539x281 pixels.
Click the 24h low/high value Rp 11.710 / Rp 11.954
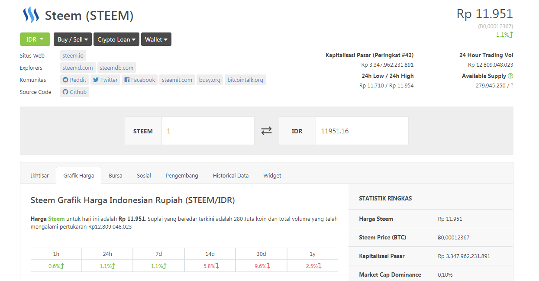coord(386,85)
